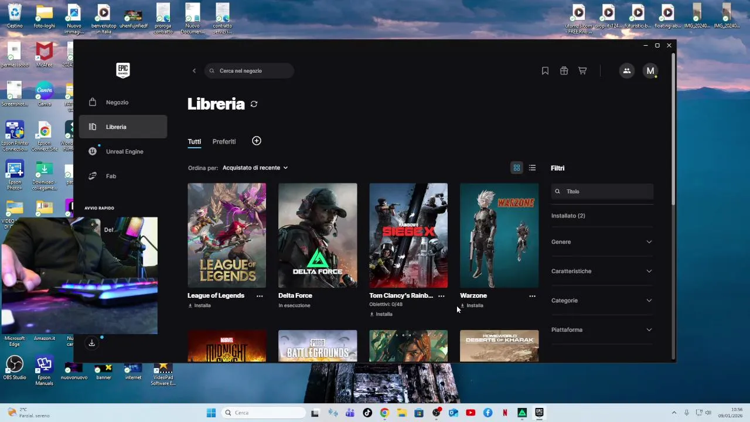Refresh the library with the reload icon
The height and width of the screenshot is (422, 750).
pos(254,104)
